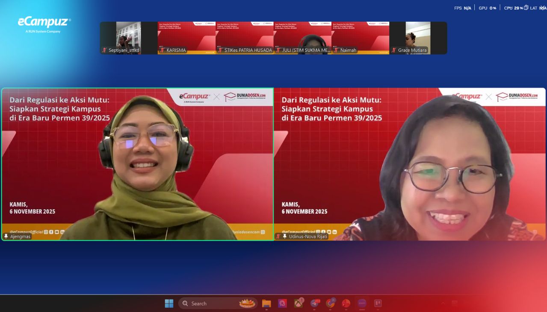Open the purple app beside File Explorer
Viewport: 547px width, 312px height.
tap(282, 303)
